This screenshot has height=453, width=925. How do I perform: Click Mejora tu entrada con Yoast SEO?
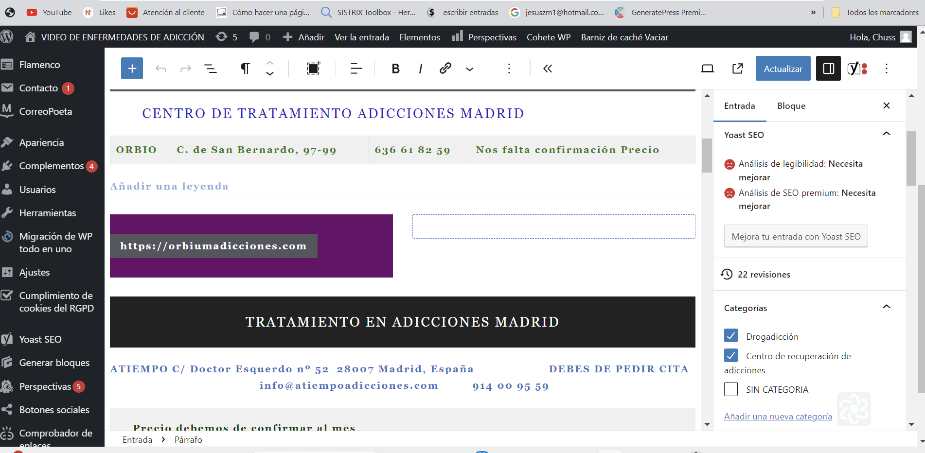(796, 236)
